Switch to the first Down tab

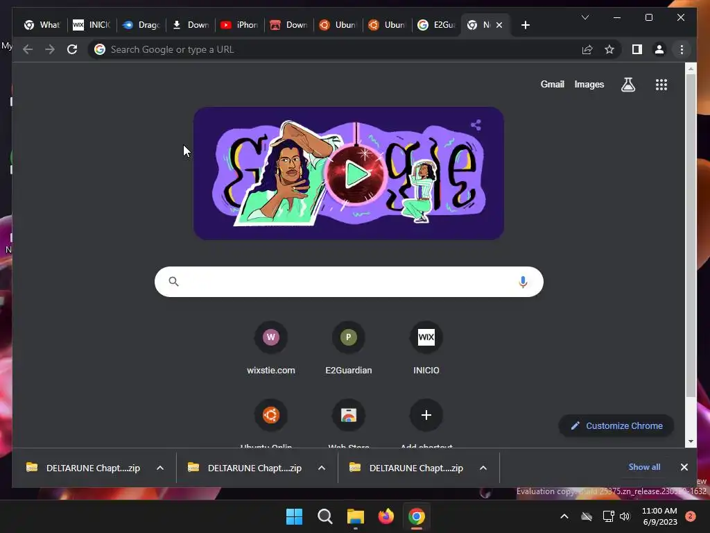[191, 25]
